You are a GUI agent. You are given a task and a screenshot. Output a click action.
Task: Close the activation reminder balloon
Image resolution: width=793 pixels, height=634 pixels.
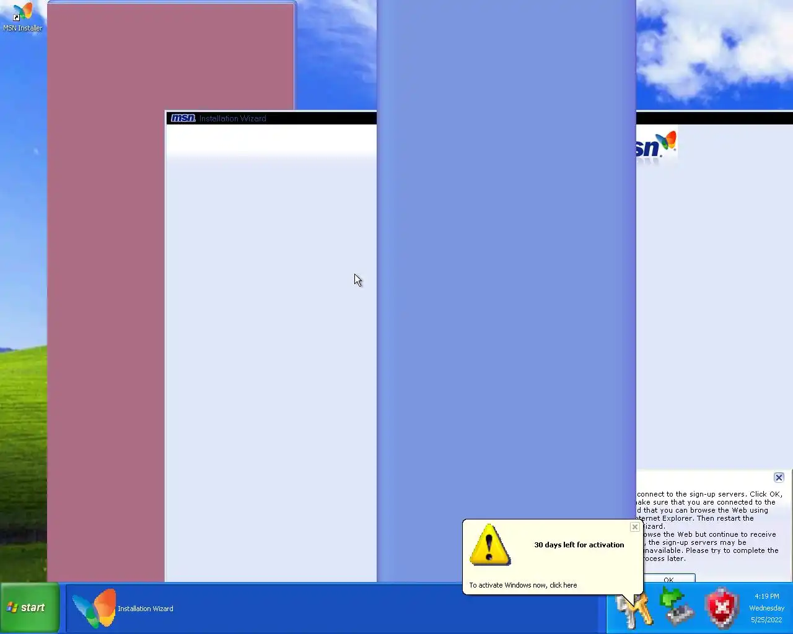pyautogui.click(x=634, y=527)
